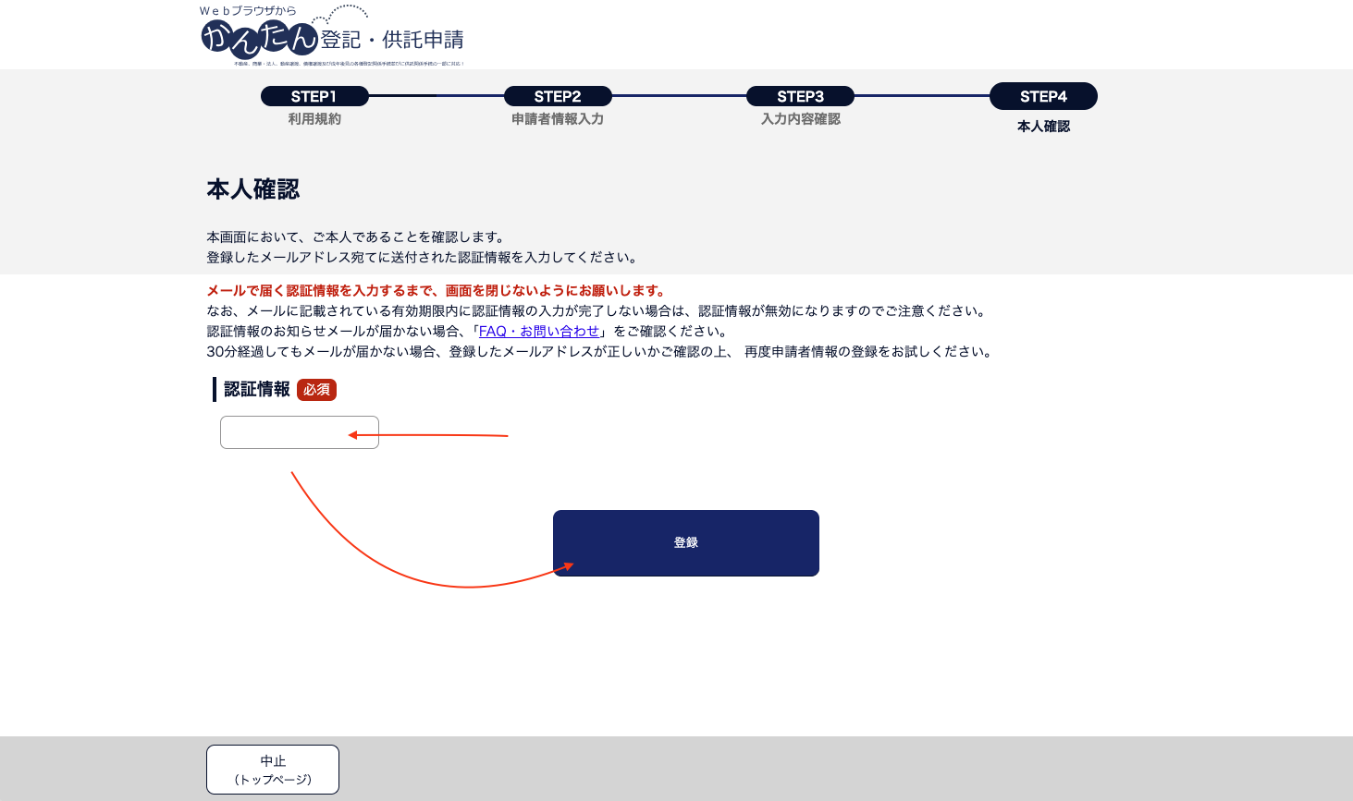Click the STEP3 progress badge
The width and height of the screenshot is (1353, 801).
[x=800, y=96]
